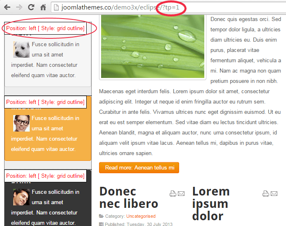Click the white puppy thumbnail

click(x=21, y=49)
